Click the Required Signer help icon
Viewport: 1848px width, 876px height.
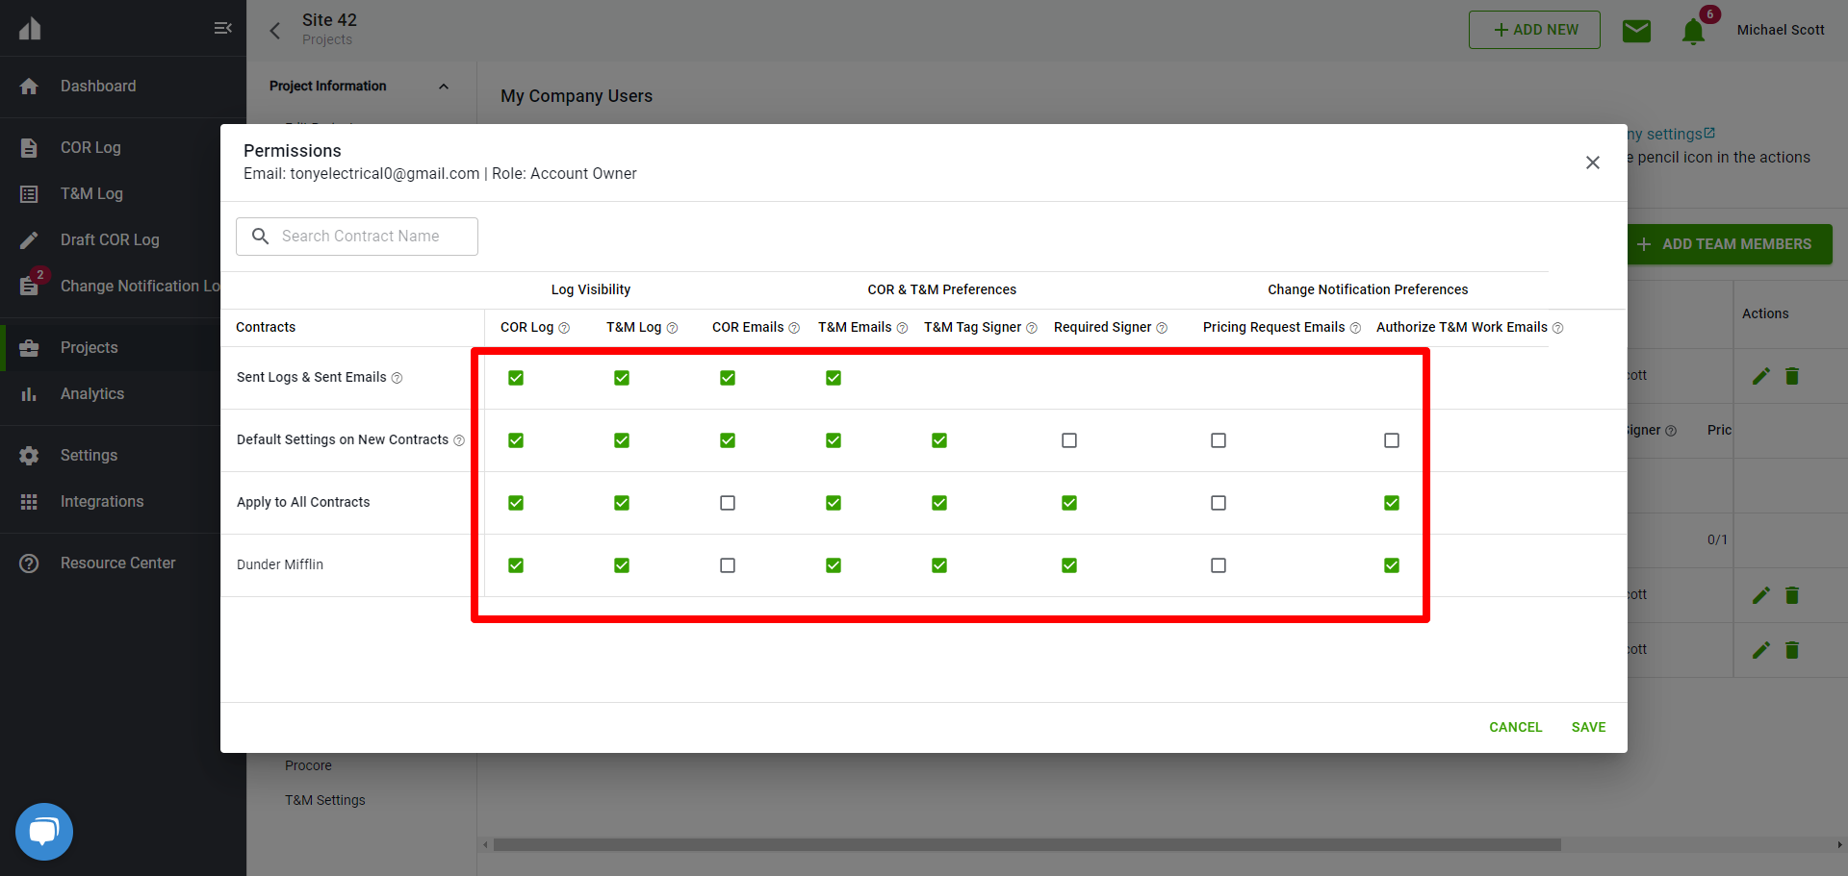[1162, 328]
